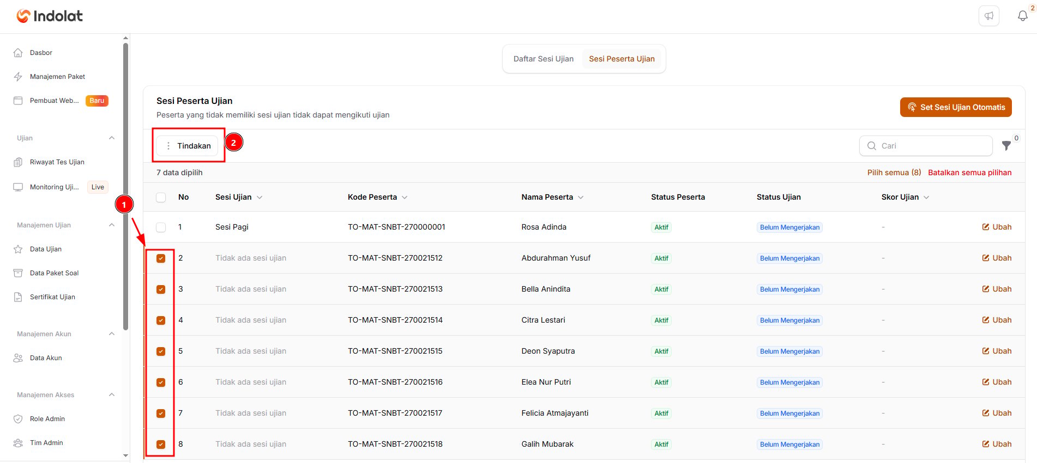Image resolution: width=1037 pixels, height=463 pixels.
Task: Toggle the header select-all checkbox
Action: [161, 197]
